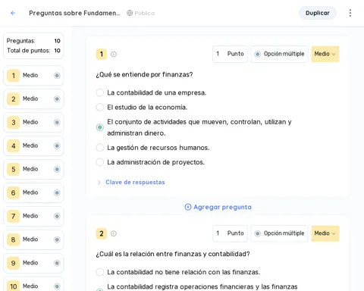
Task: Select option La gestión de recursos humanos
Action: coord(100,148)
